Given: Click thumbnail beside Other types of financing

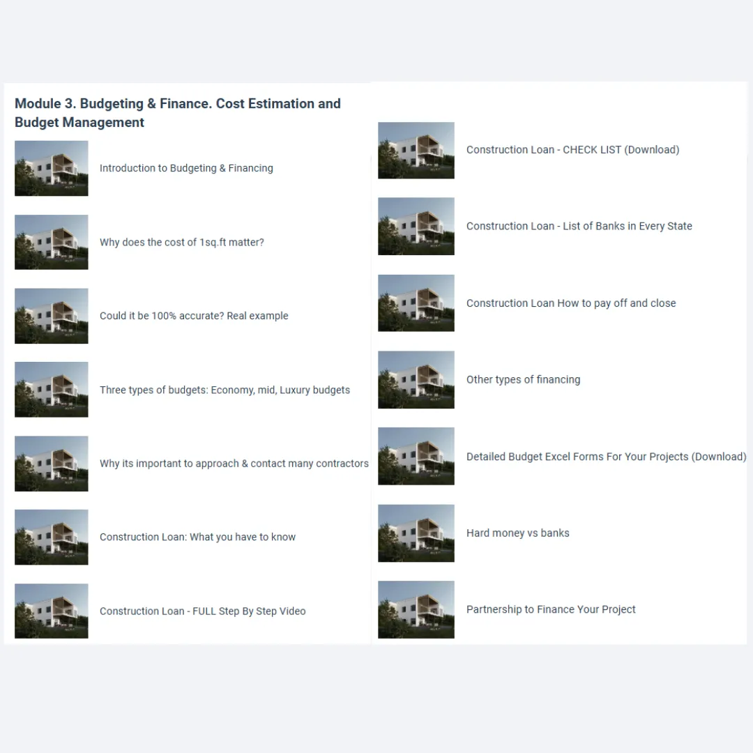Looking at the screenshot, I should (x=416, y=380).
